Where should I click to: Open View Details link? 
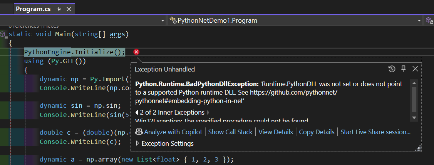click(x=276, y=132)
